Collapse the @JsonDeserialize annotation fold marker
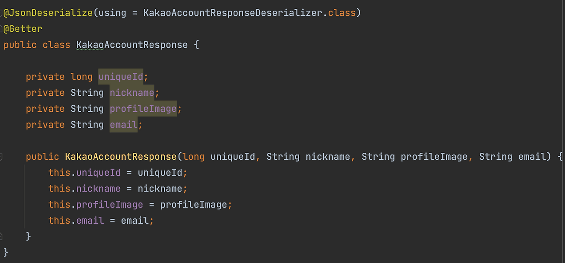The width and height of the screenshot is (565, 263). pyautogui.click(x=1, y=13)
